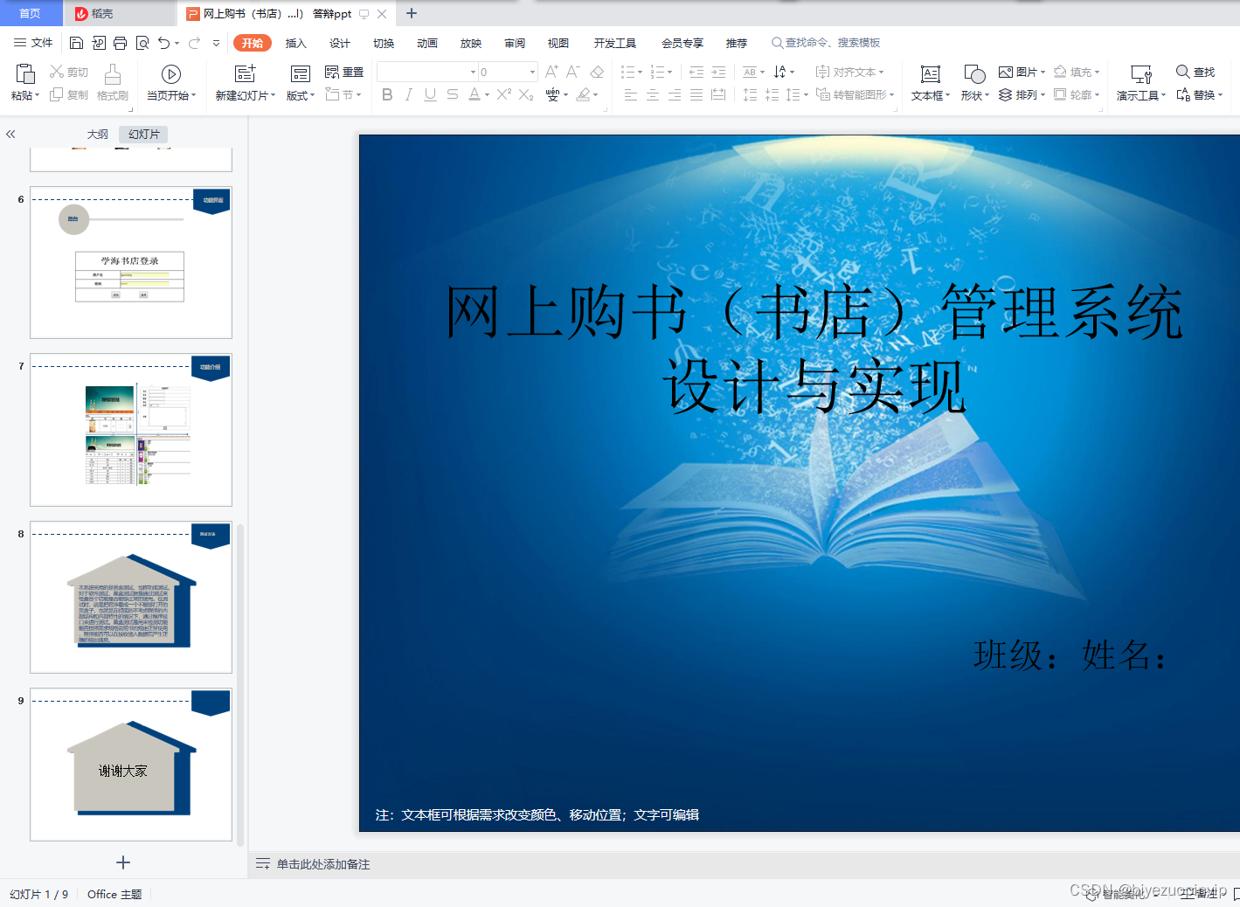Toggle Underline formatting
The height and width of the screenshot is (907, 1240).
click(x=430, y=94)
